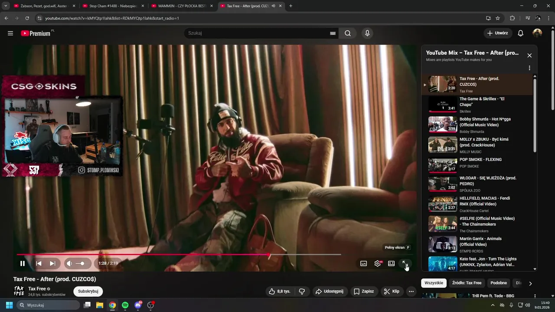Open the Tax Free channel avatar
The width and height of the screenshot is (555, 312).
[x=19, y=291]
